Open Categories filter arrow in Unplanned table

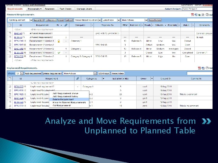coord(103,78)
